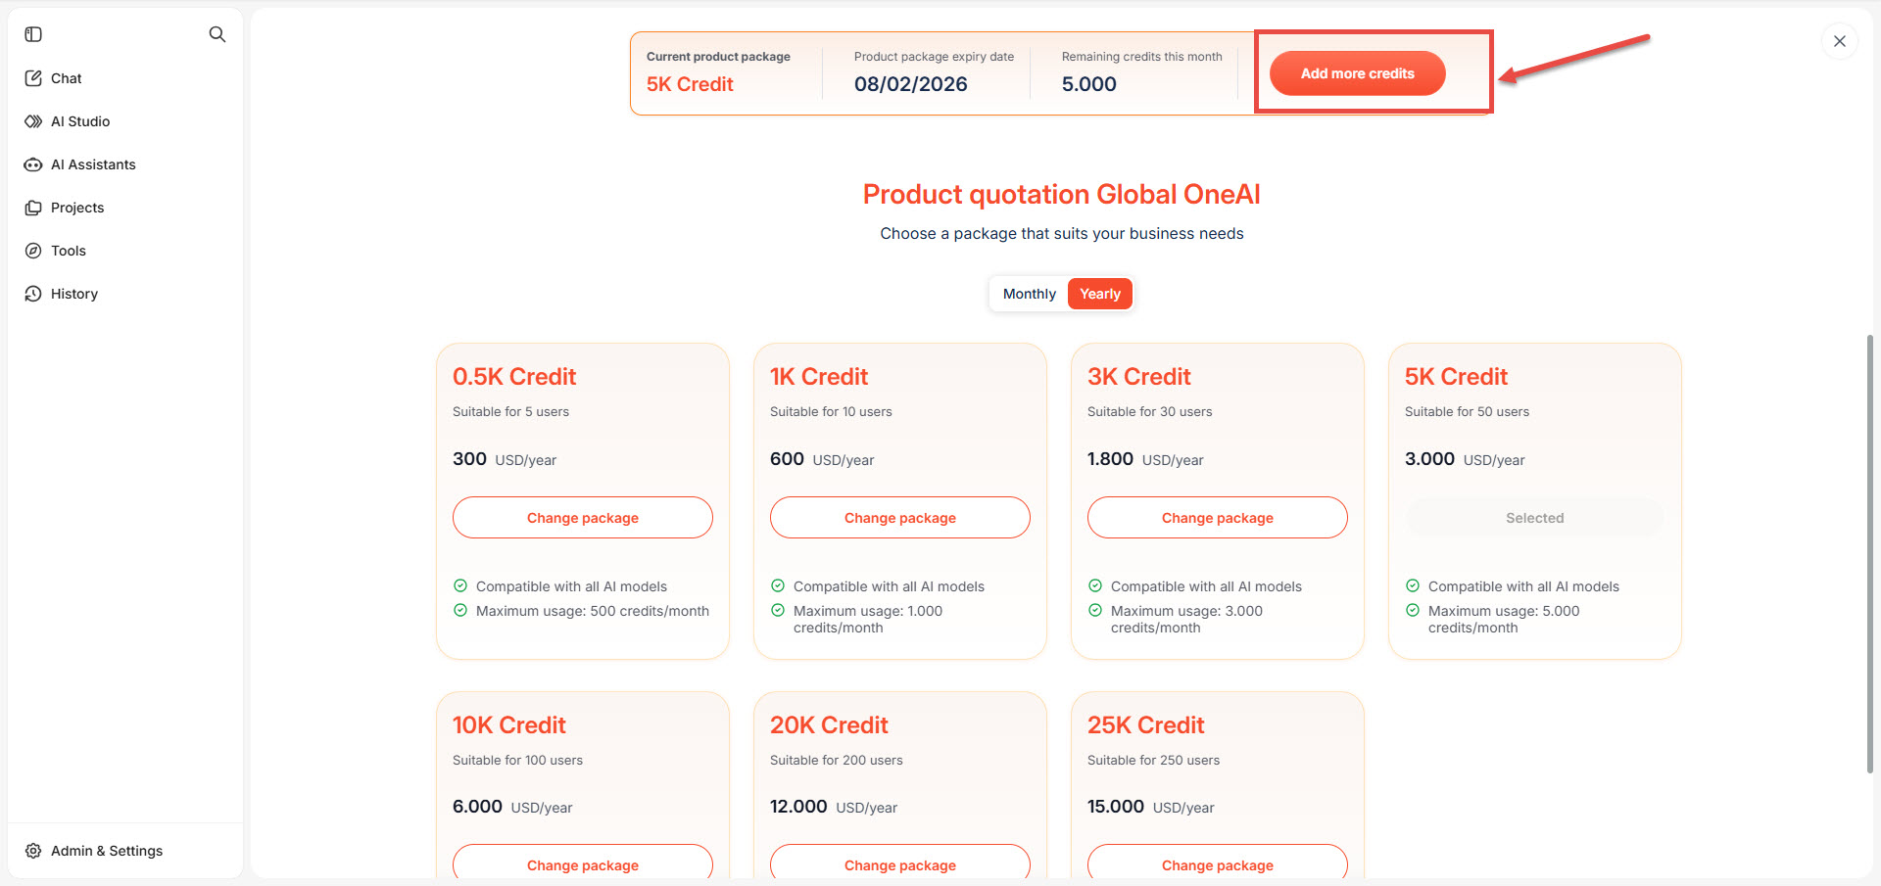Open Admin & Settings

pyautogui.click(x=106, y=851)
